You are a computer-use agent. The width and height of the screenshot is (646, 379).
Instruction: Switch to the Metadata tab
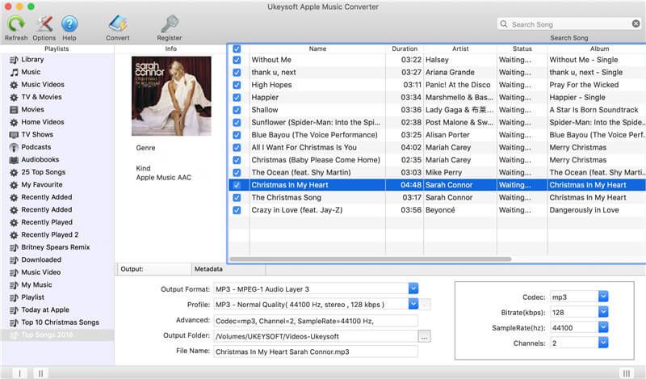(229, 269)
